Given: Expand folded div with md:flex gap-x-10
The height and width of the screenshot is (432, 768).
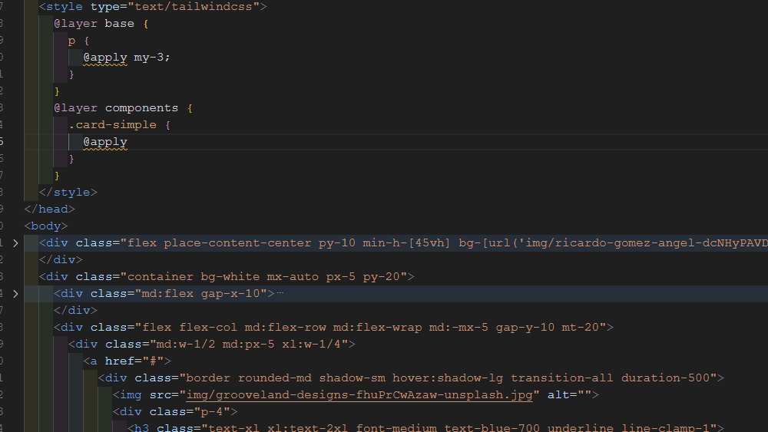Looking at the screenshot, I should pos(15,294).
